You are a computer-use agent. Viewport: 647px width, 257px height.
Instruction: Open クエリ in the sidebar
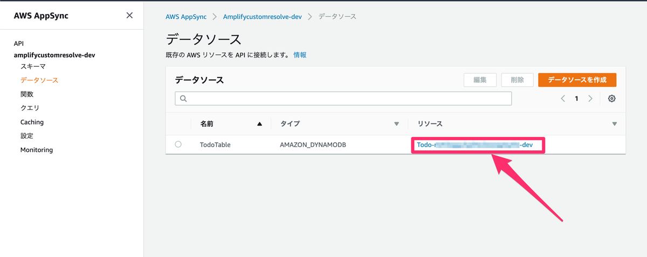30,108
